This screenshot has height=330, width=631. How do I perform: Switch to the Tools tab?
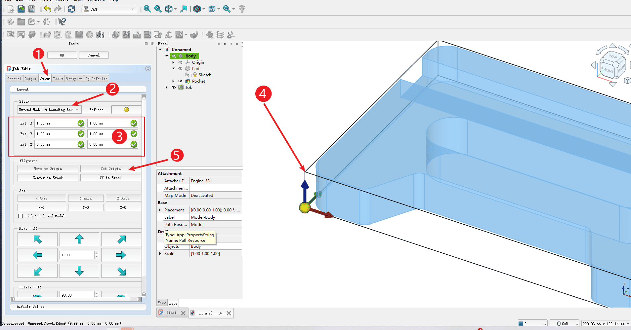[58, 79]
